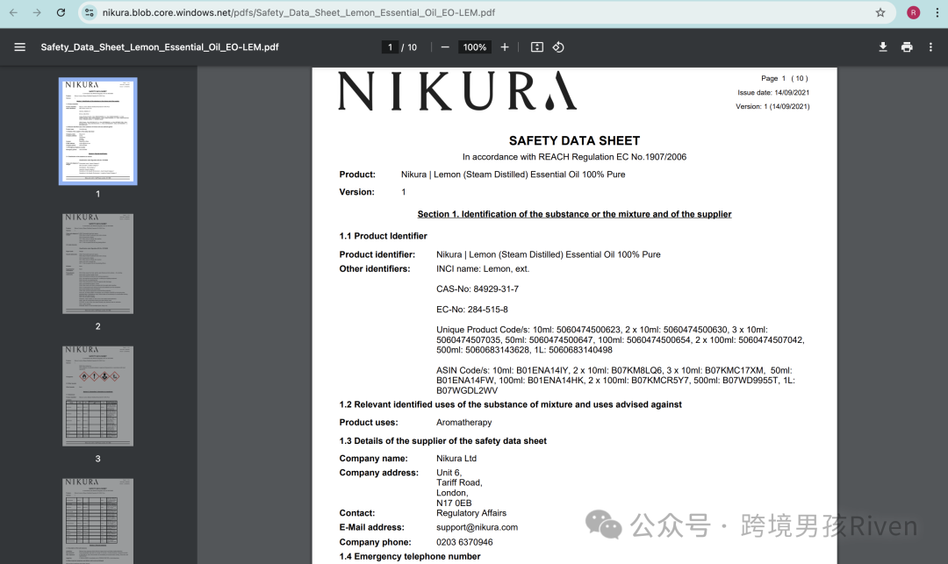Click the Version: 1 (14/09/2021) text
Image resolution: width=948 pixels, height=564 pixels.
coord(772,106)
